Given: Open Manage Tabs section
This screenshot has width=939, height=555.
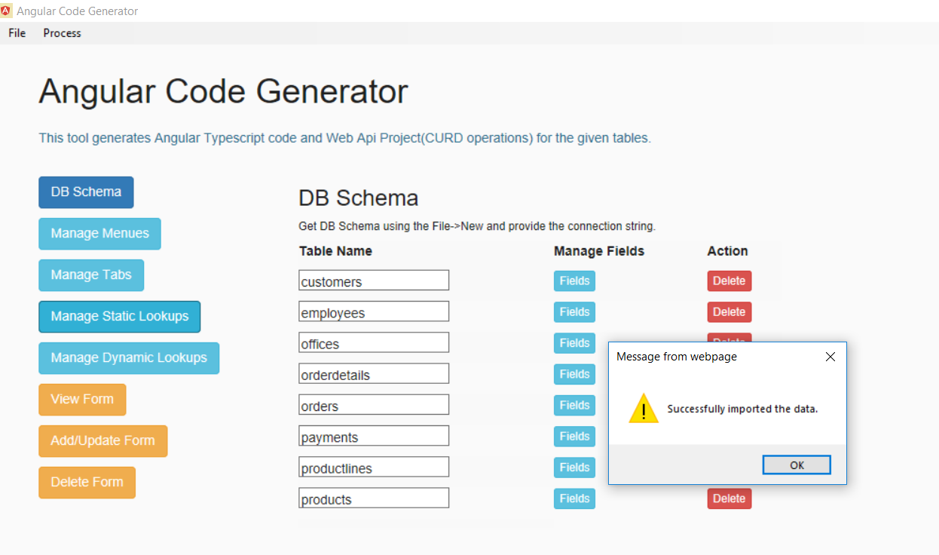Looking at the screenshot, I should point(91,275).
